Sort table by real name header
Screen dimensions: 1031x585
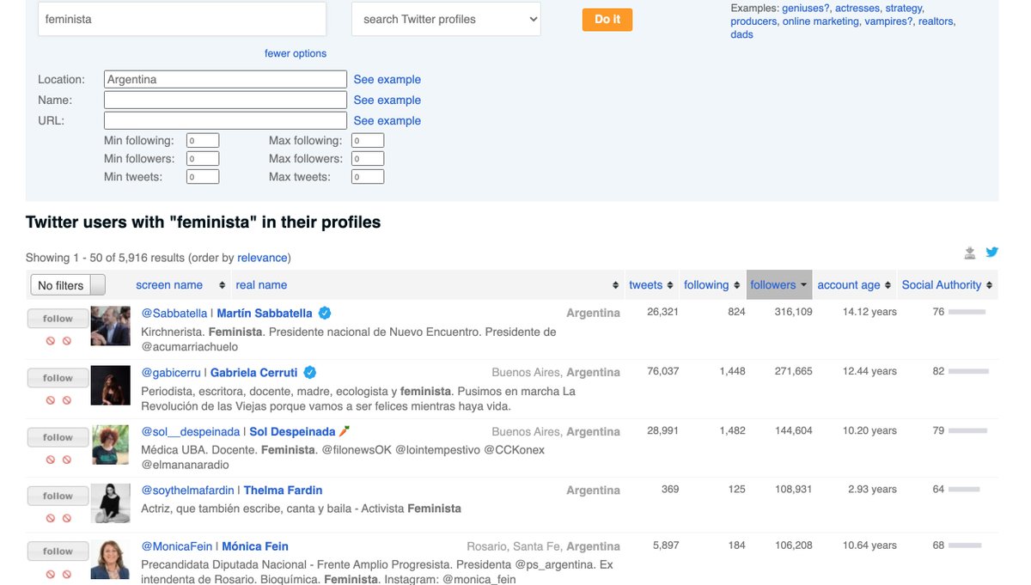coord(261,285)
